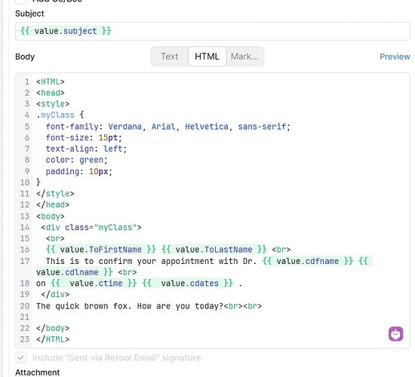Image resolution: width=415 pixels, height=377 pixels.
Task: Open the Preview link for email body
Action: tap(395, 57)
